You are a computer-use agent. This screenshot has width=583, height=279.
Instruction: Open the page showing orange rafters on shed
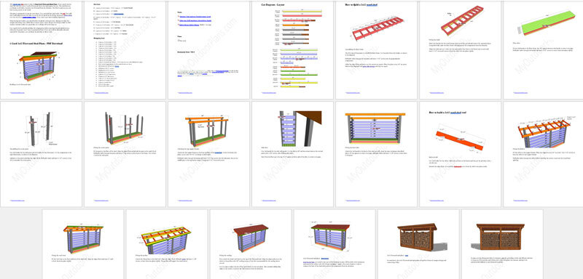pos(543,154)
